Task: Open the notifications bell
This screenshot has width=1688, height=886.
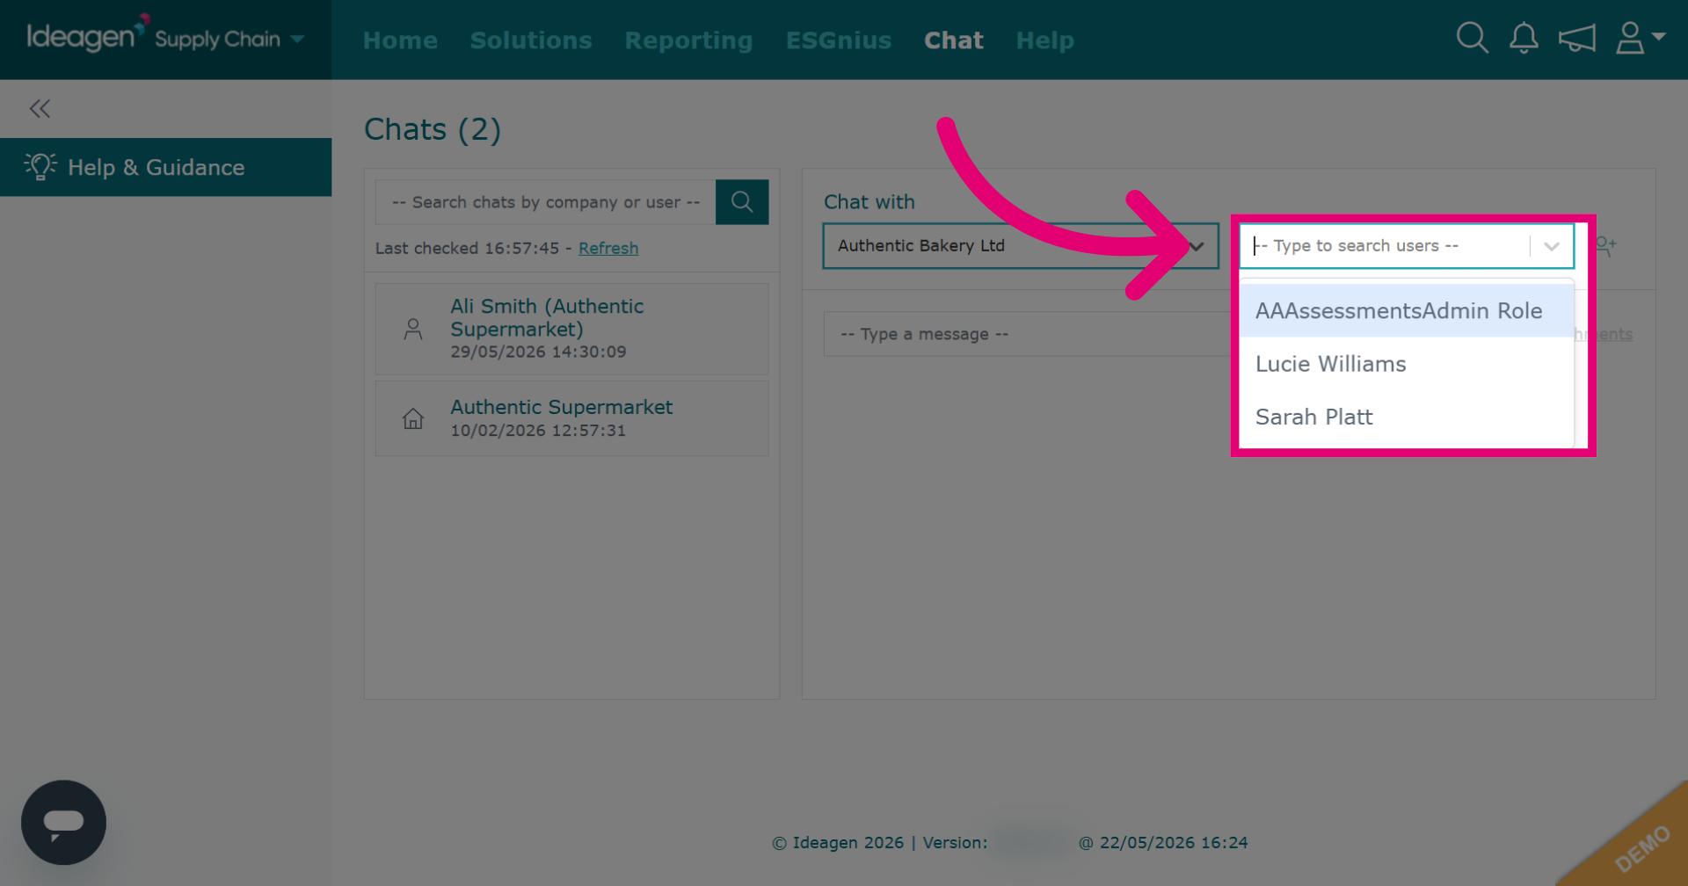Action: 1524,38
